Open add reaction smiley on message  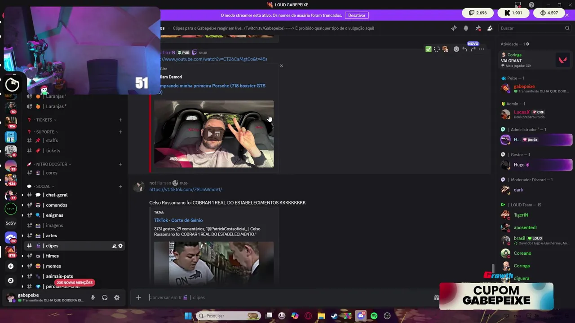click(456, 49)
